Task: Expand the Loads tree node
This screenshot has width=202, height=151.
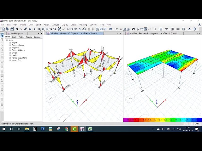Action: (x=10, y=55)
